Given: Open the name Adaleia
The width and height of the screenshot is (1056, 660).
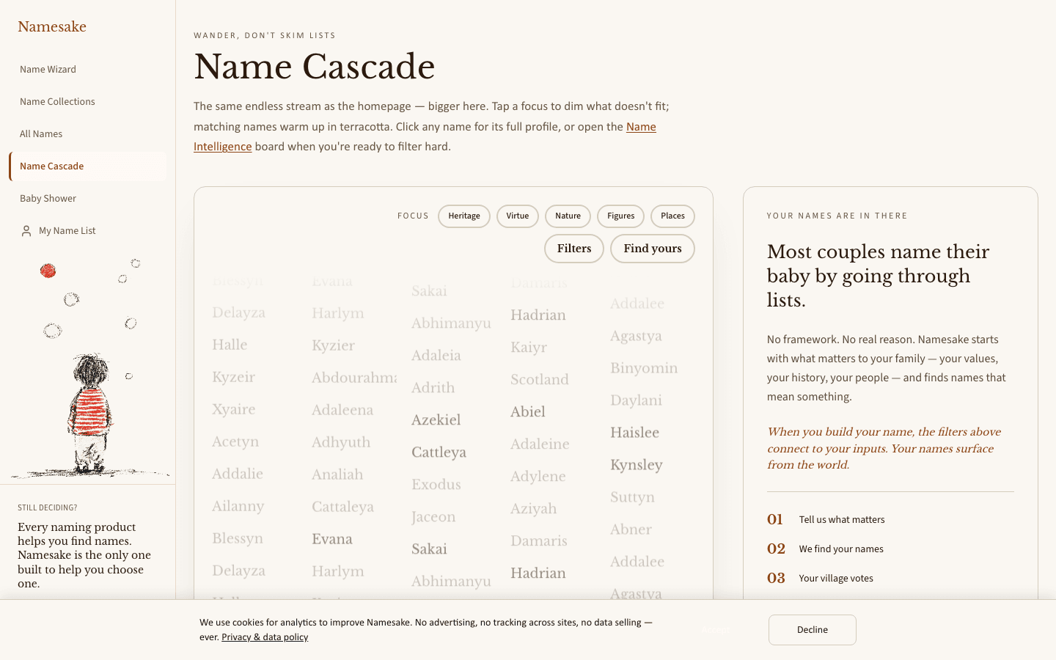Looking at the screenshot, I should point(436,356).
